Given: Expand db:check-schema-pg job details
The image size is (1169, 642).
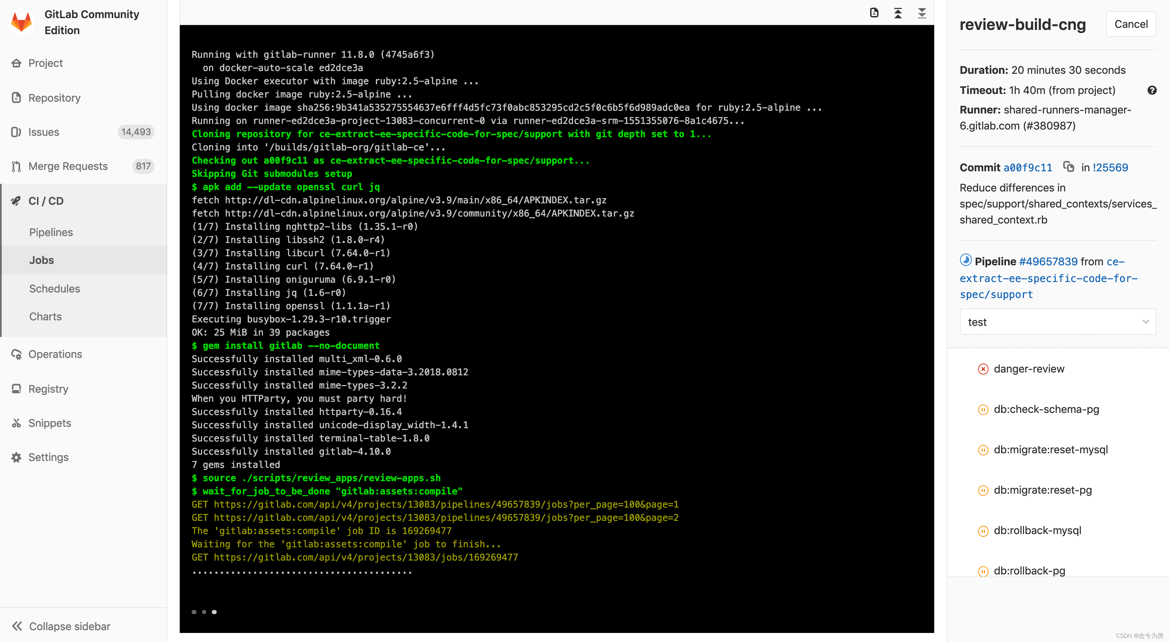Looking at the screenshot, I should [1048, 409].
